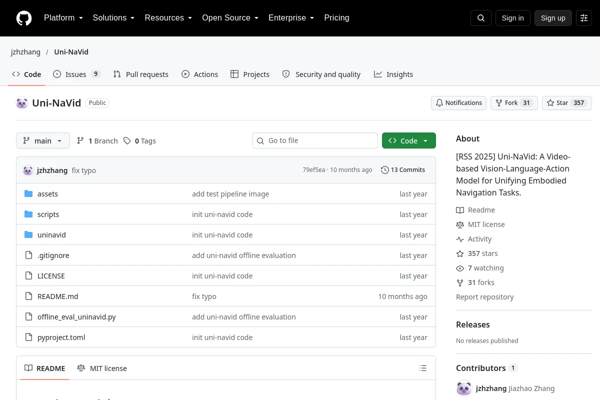Open the appearance settings icon in header
Viewport: 600px width, 400px height.
pos(584,18)
